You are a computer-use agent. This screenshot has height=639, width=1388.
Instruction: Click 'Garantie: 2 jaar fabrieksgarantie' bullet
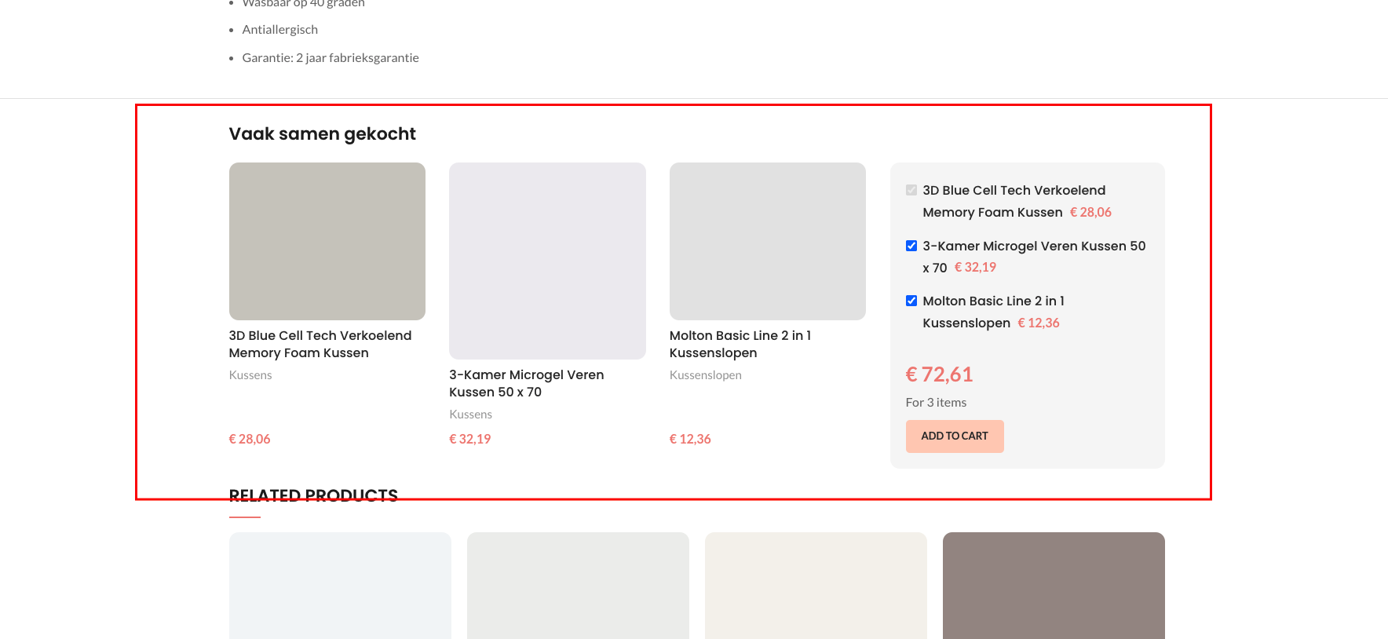(x=331, y=58)
